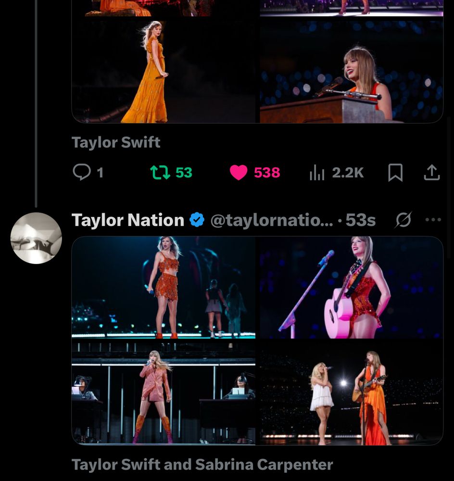Screen dimensions: 454x481
Task: Unlike the post via the pink heart
Action: (x=239, y=172)
